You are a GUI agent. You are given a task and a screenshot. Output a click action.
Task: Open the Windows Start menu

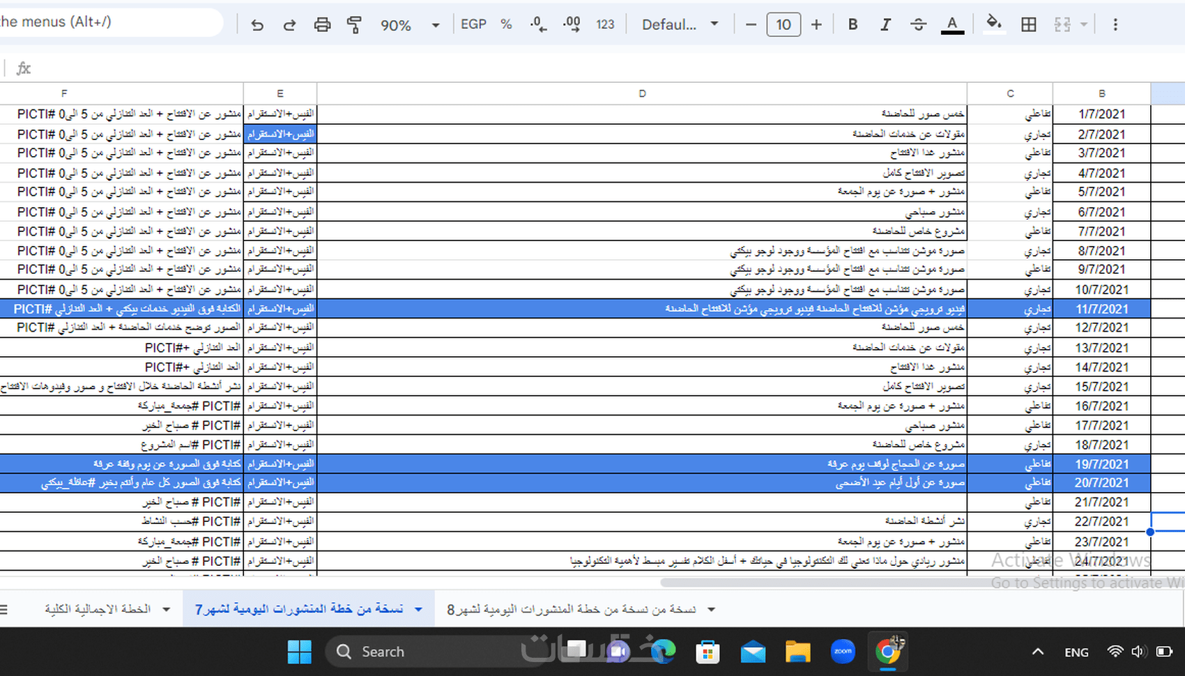tap(300, 652)
